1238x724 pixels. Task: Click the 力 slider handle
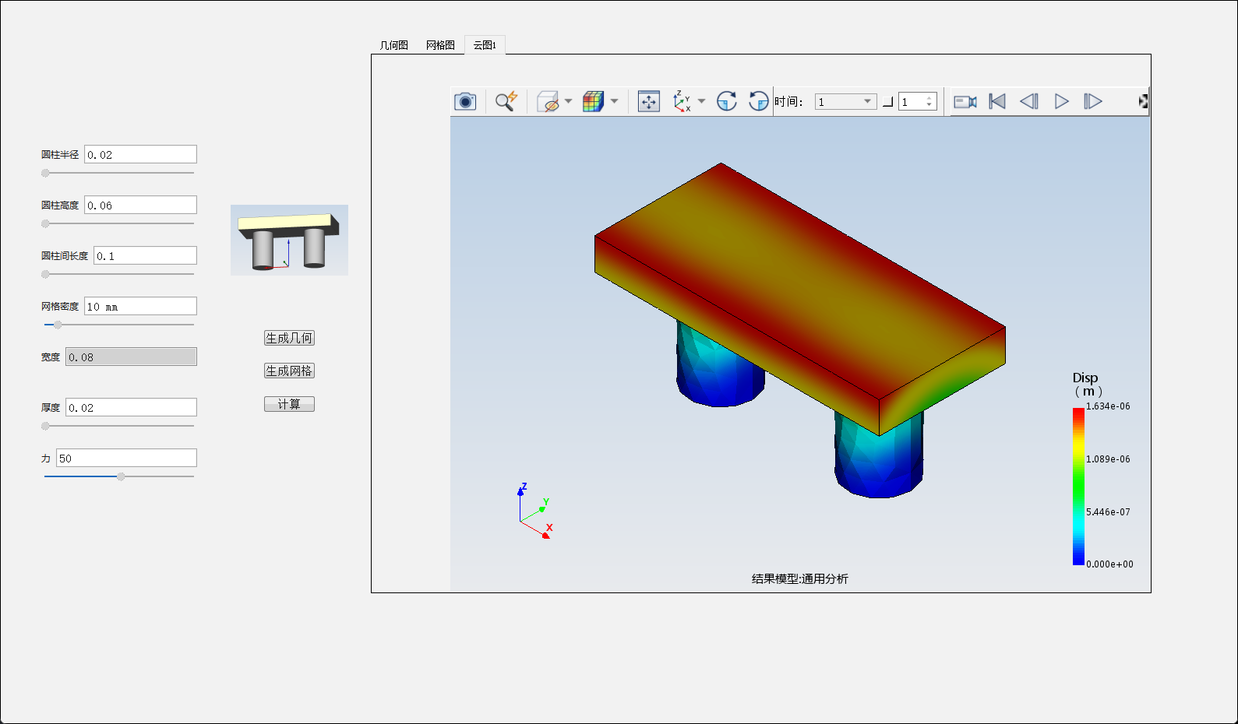click(121, 476)
